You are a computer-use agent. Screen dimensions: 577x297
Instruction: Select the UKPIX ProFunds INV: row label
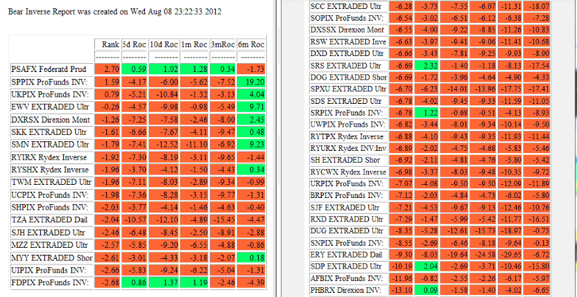[x=51, y=94]
